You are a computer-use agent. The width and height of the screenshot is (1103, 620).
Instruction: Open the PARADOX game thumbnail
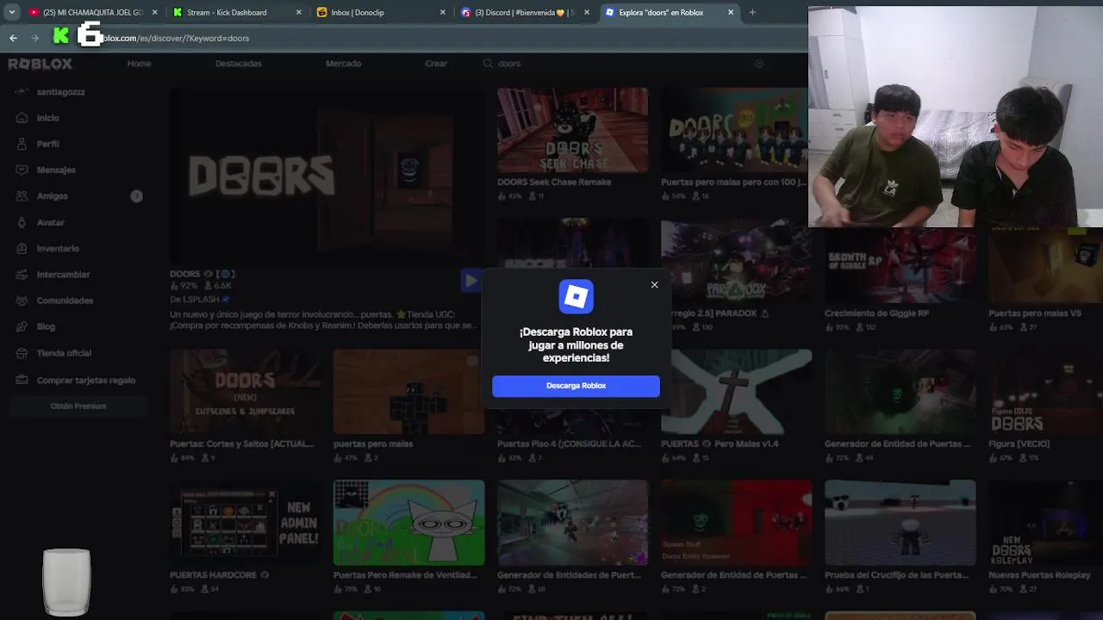click(736, 262)
